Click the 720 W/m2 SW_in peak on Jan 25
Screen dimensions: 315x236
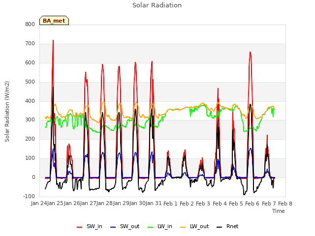coord(53,40)
